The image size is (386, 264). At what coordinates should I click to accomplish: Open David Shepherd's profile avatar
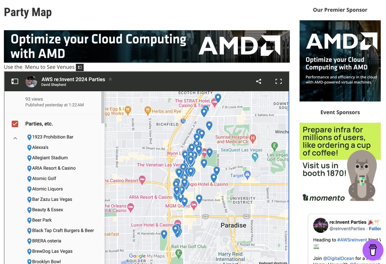pyautogui.click(x=31, y=82)
